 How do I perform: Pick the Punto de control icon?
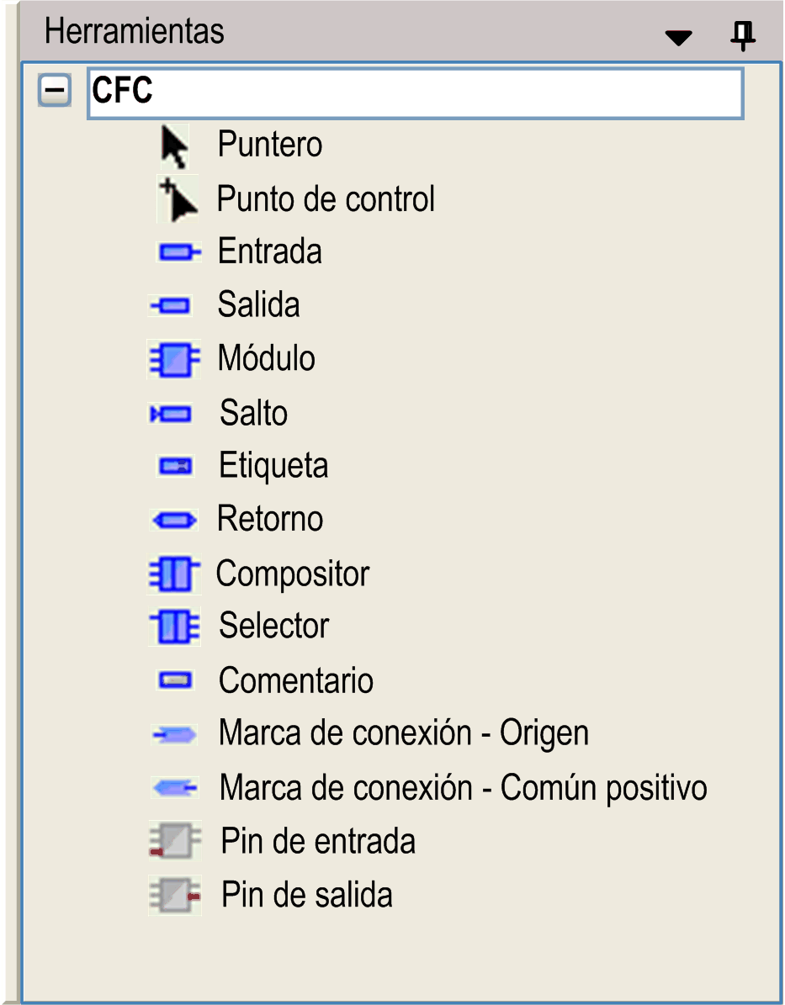(178, 199)
